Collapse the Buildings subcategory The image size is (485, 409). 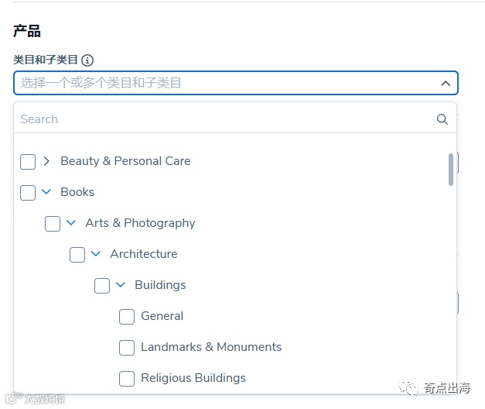coord(121,285)
